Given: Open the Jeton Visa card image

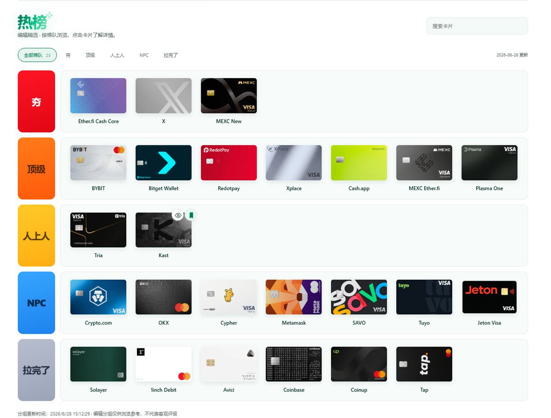Looking at the screenshot, I should point(489,297).
